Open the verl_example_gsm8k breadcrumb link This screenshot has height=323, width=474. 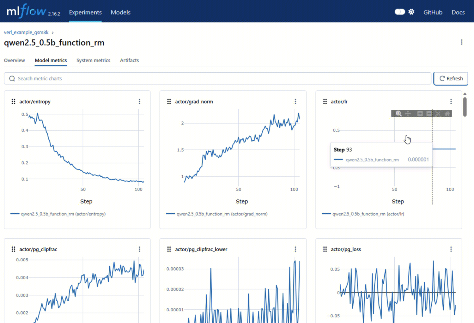click(x=26, y=32)
